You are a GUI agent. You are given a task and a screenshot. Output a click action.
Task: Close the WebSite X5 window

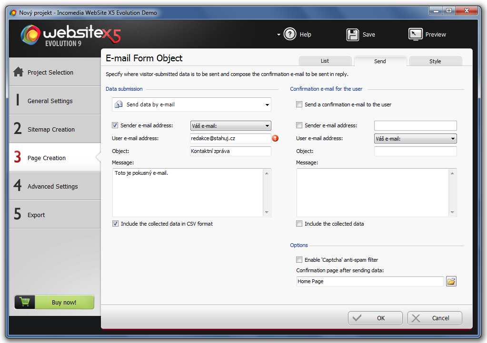click(467, 11)
